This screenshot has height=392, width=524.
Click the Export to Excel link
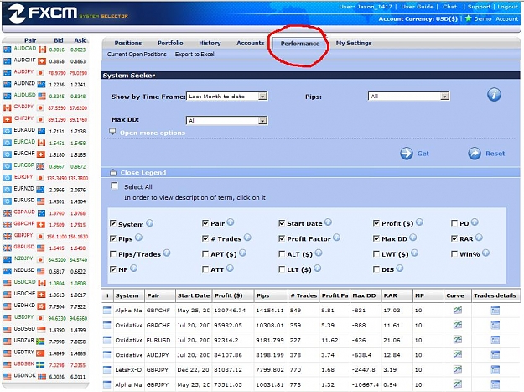coord(195,55)
